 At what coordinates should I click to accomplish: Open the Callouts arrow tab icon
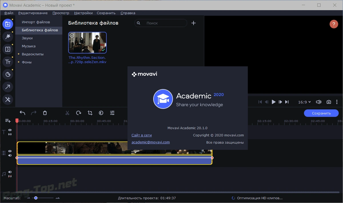(x=8, y=87)
